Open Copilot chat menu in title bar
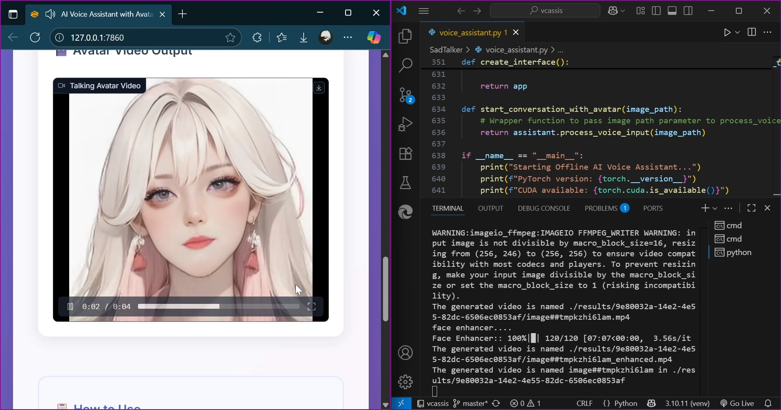781x410 pixels. coord(617,11)
